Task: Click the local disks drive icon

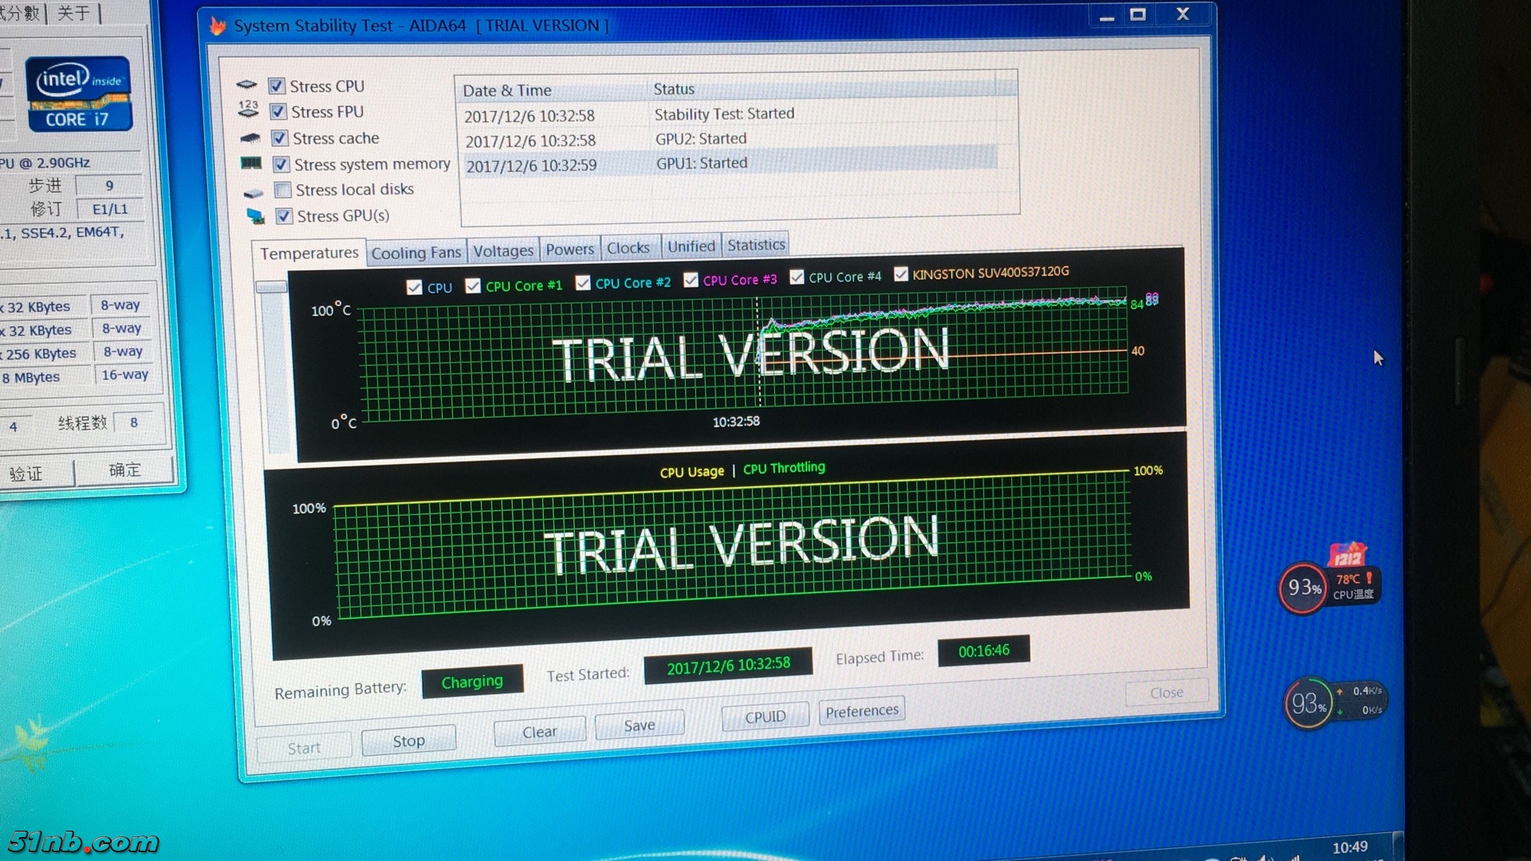Action: 254,193
